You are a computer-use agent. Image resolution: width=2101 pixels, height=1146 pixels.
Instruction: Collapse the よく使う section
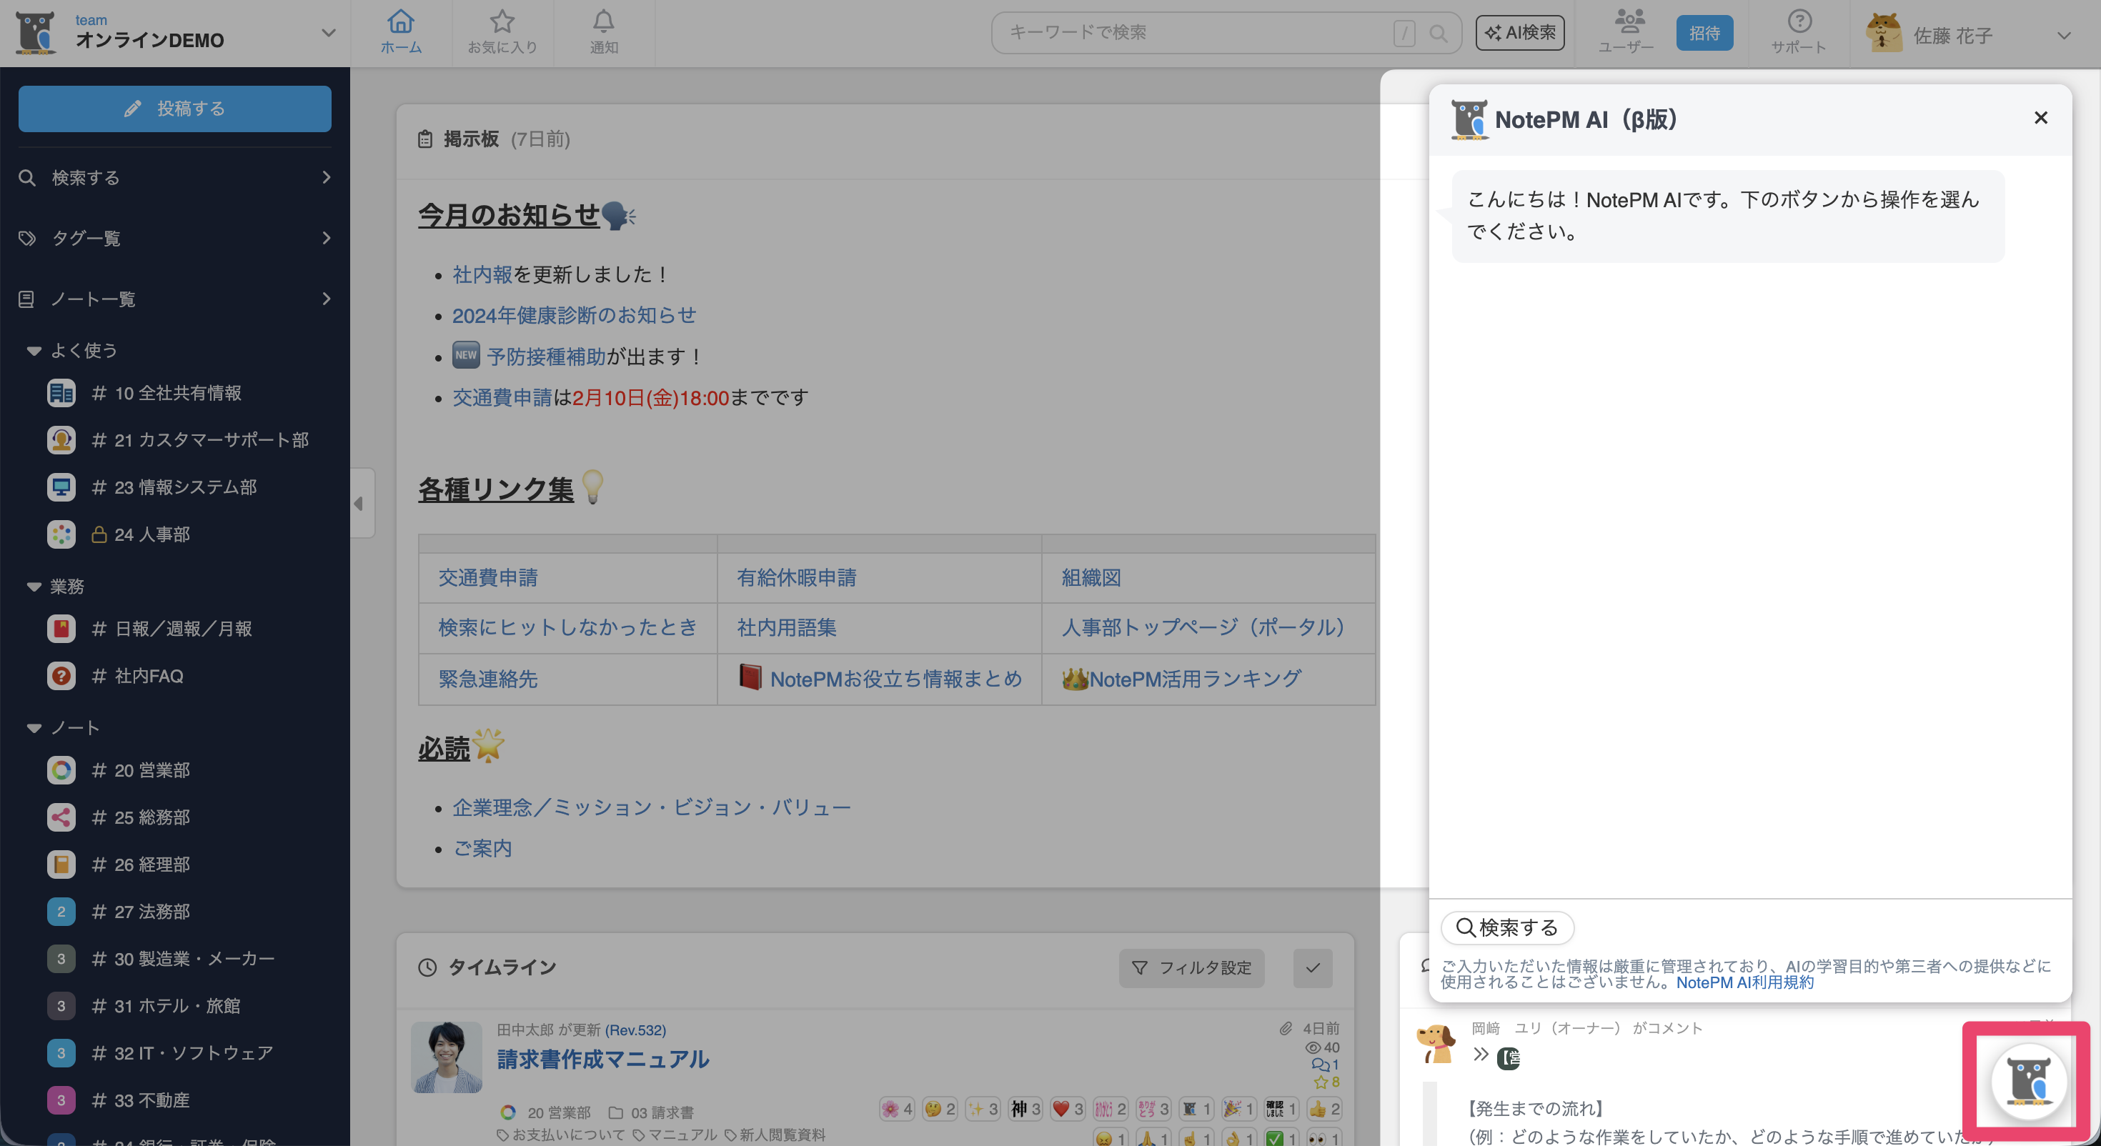pyautogui.click(x=34, y=351)
